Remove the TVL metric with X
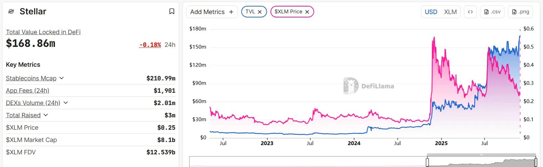The image size is (543, 167). [260, 12]
